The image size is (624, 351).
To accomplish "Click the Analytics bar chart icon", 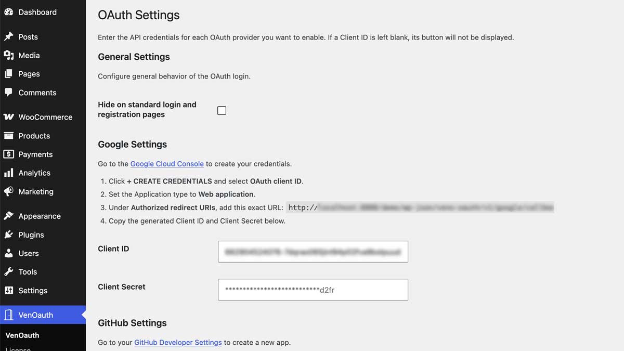I will click(x=8, y=173).
